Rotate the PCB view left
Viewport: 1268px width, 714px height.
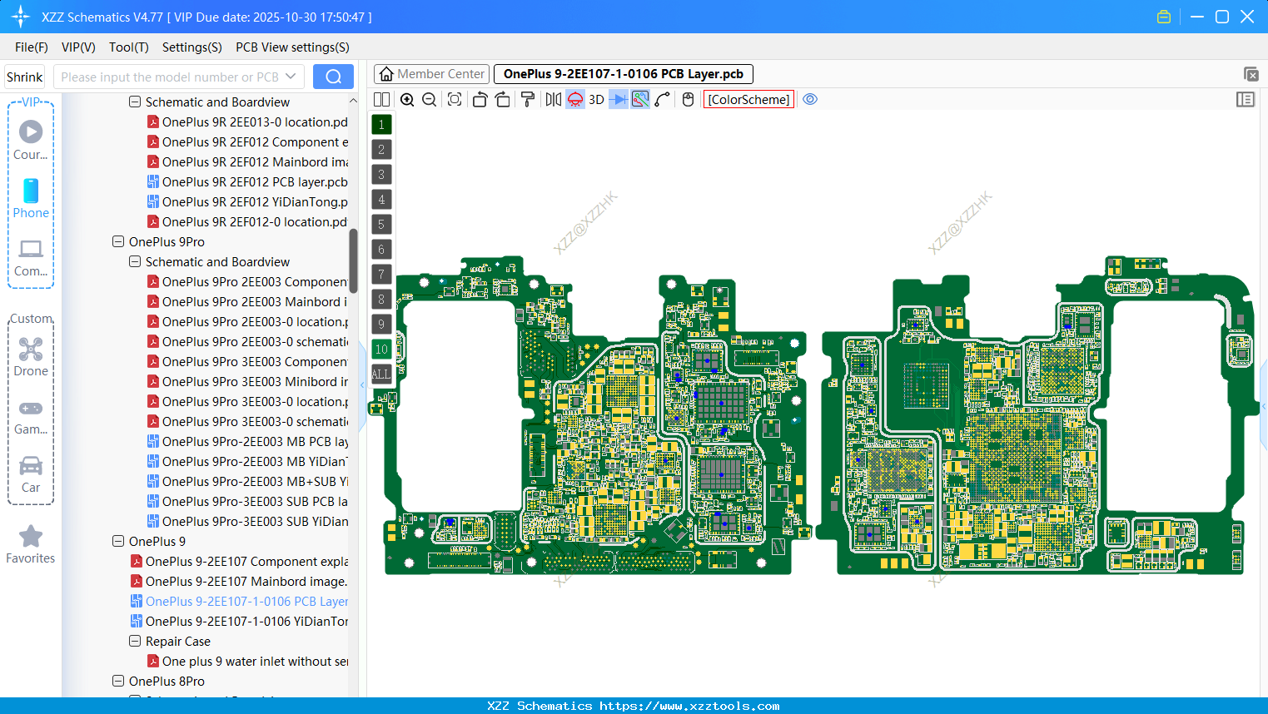(x=480, y=99)
